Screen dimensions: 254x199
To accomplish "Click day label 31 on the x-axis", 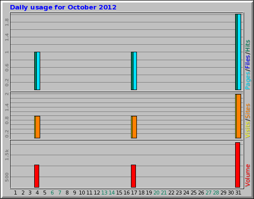I will coord(238,193).
